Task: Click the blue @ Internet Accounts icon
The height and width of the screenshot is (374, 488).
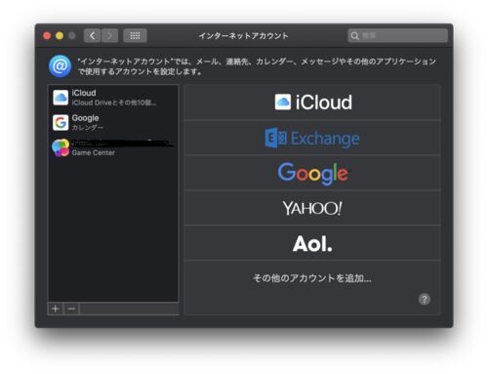Action: coord(60,66)
